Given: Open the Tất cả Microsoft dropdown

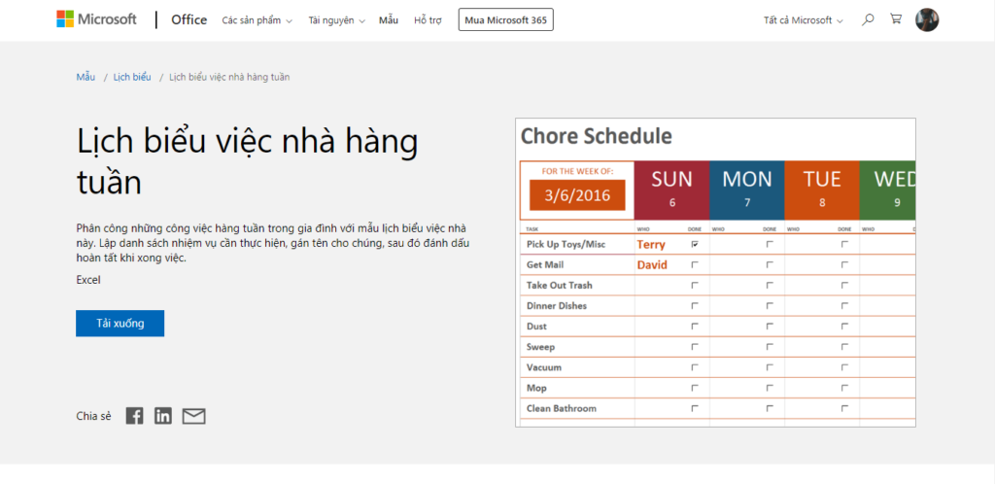Looking at the screenshot, I should click(x=803, y=20).
